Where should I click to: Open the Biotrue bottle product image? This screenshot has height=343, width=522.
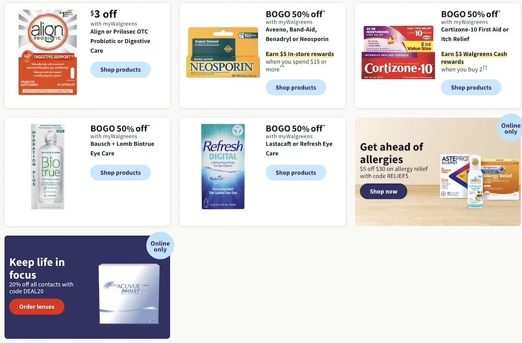[x=48, y=166]
